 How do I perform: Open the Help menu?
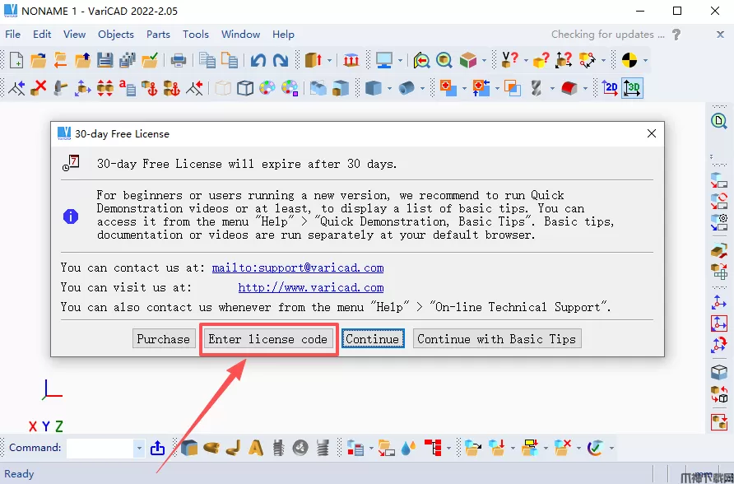(283, 35)
